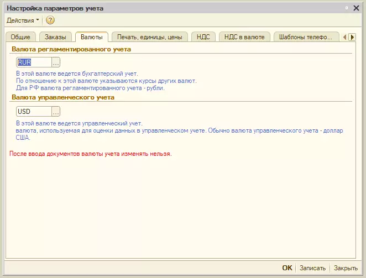Close the window with X icon
Image resolution: width=366 pixels, height=278 pixels.
click(357, 8)
